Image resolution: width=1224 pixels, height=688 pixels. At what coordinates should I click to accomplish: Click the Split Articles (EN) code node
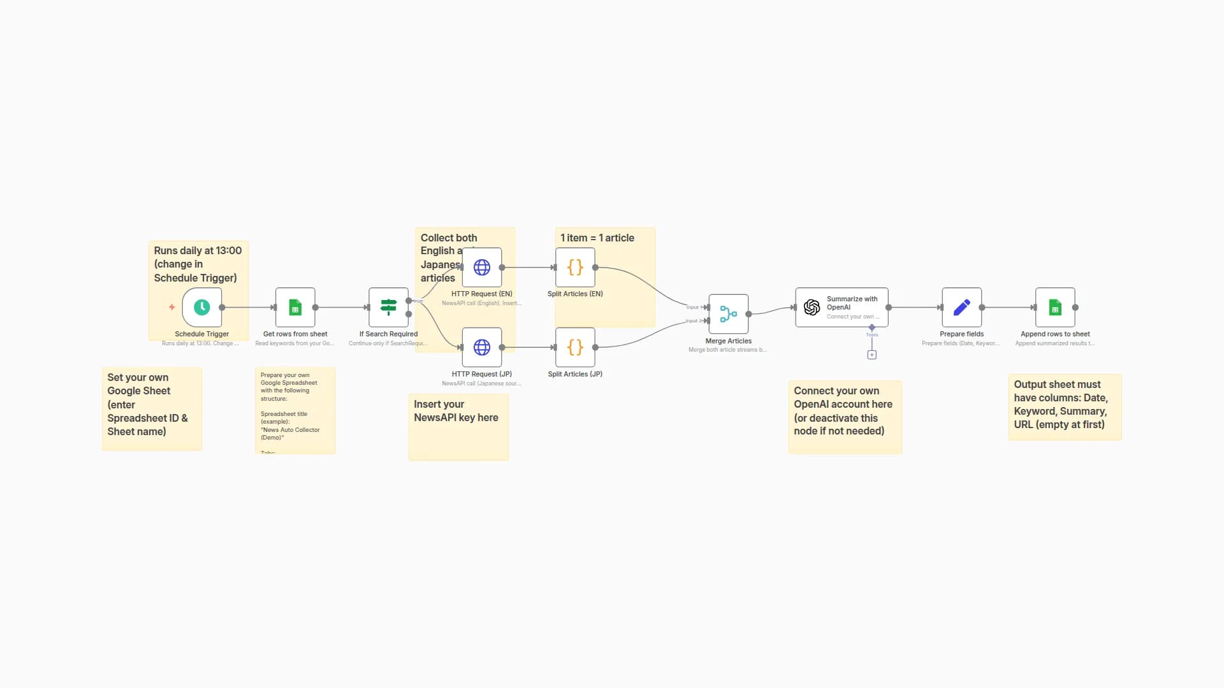(574, 267)
